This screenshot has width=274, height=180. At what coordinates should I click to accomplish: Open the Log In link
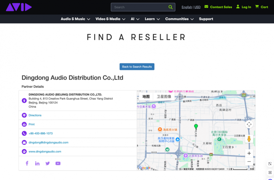tap(246, 7)
